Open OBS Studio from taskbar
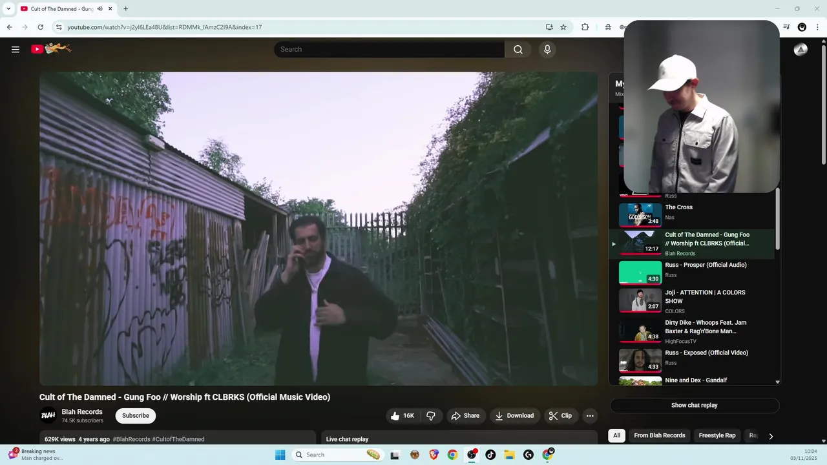Image resolution: width=827 pixels, height=465 pixels. click(x=472, y=455)
